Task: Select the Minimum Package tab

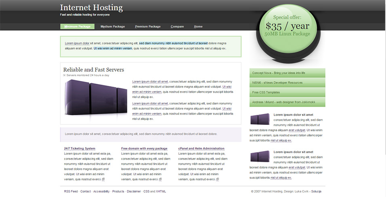Action: coord(77,27)
